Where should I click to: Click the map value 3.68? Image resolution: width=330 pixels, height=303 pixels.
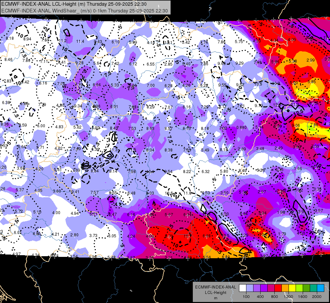[21, 168]
